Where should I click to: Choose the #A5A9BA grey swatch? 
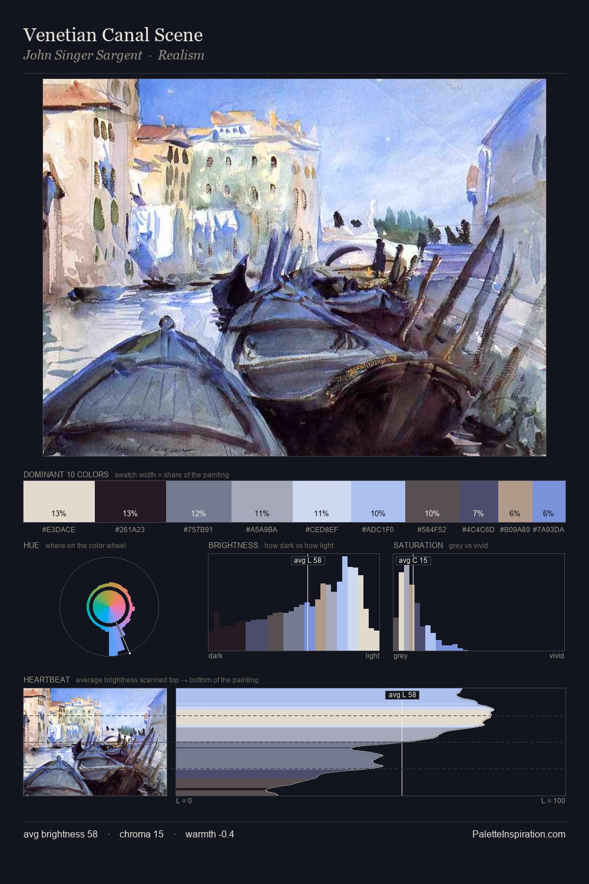click(262, 502)
